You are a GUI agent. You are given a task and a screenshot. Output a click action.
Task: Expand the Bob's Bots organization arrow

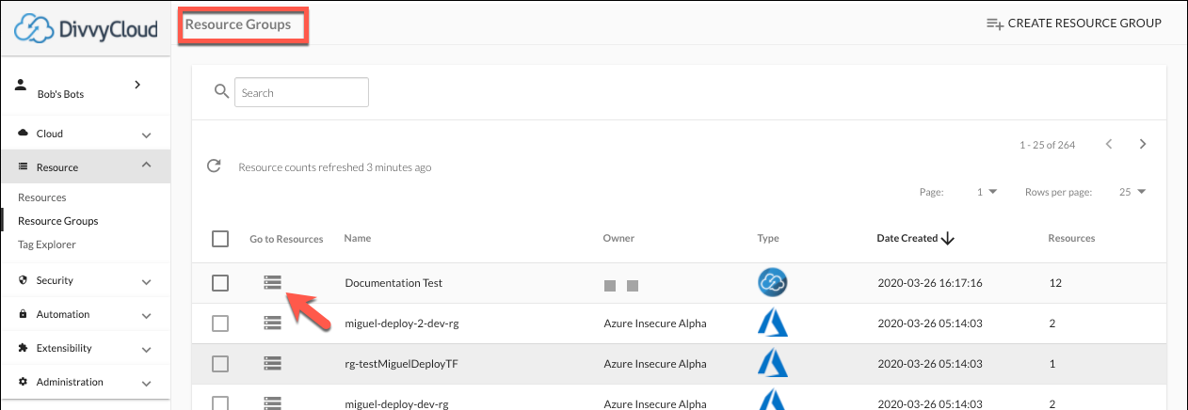coord(137,85)
